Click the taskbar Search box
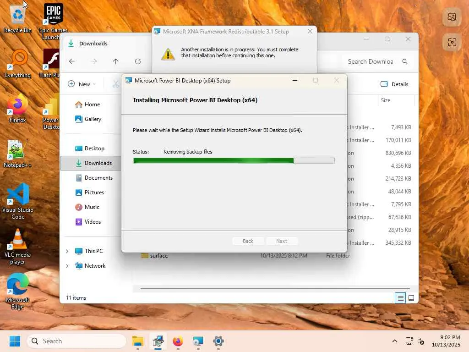Viewport: 469px width, 352px height. pyautogui.click(x=76, y=341)
